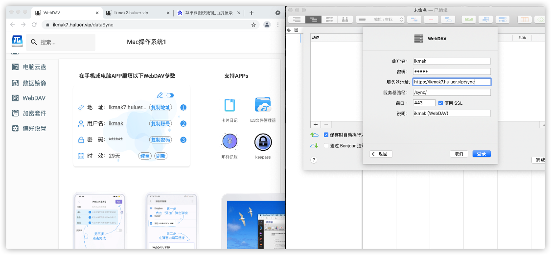The image size is (551, 255).
Task: Click the orange column layout icon in the toolbar
Action: (x=525, y=20)
